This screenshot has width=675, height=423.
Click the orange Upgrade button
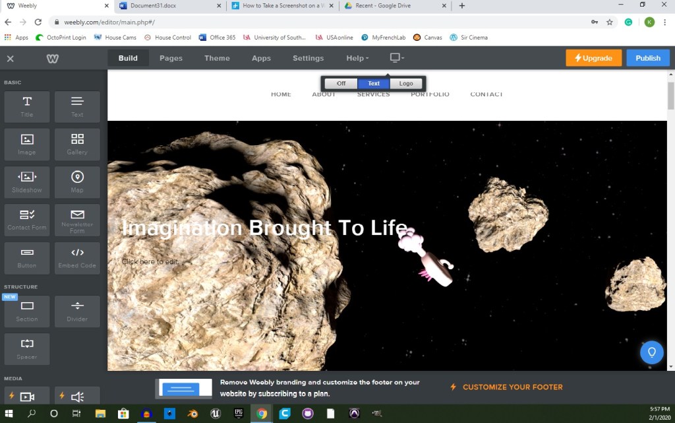[593, 58]
